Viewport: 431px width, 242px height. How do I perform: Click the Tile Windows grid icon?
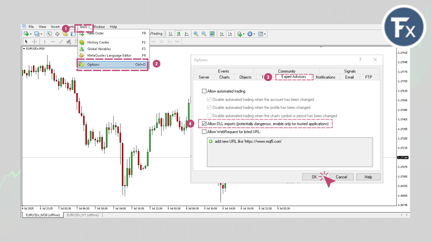coord(212,34)
